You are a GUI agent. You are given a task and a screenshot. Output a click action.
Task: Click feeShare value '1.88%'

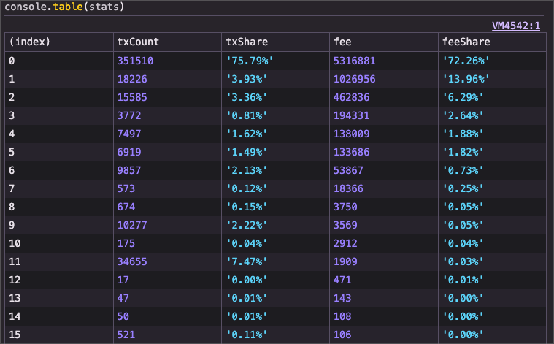click(463, 134)
